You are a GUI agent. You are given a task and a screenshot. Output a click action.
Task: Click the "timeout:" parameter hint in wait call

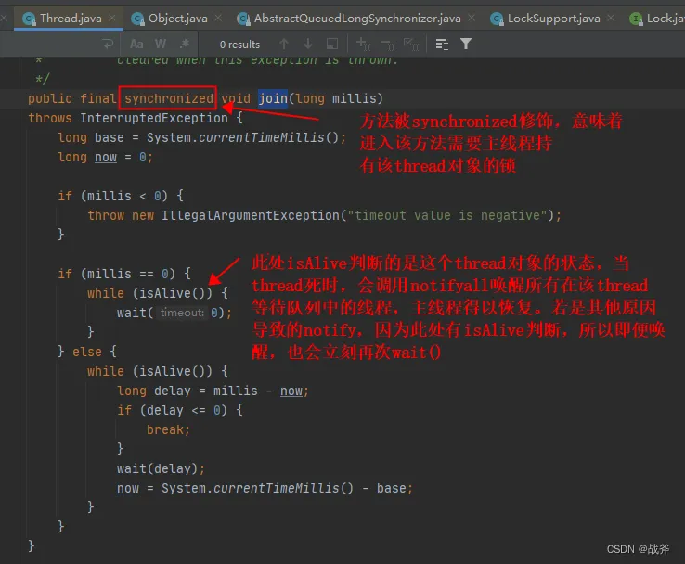tap(182, 313)
